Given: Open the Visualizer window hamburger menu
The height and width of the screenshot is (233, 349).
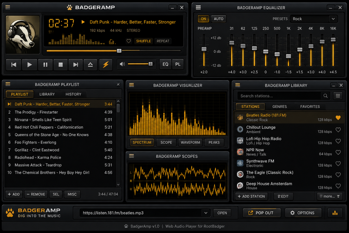Looking at the screenshot, I should [x=132, y=85].
